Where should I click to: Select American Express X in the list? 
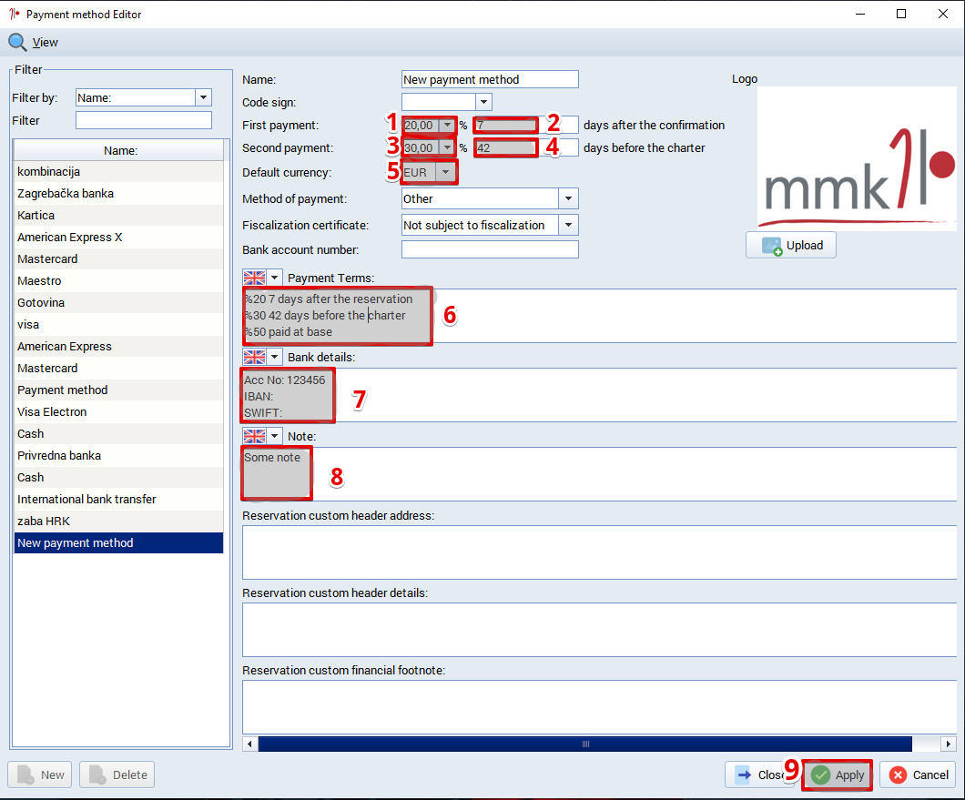tap(118, 237)
